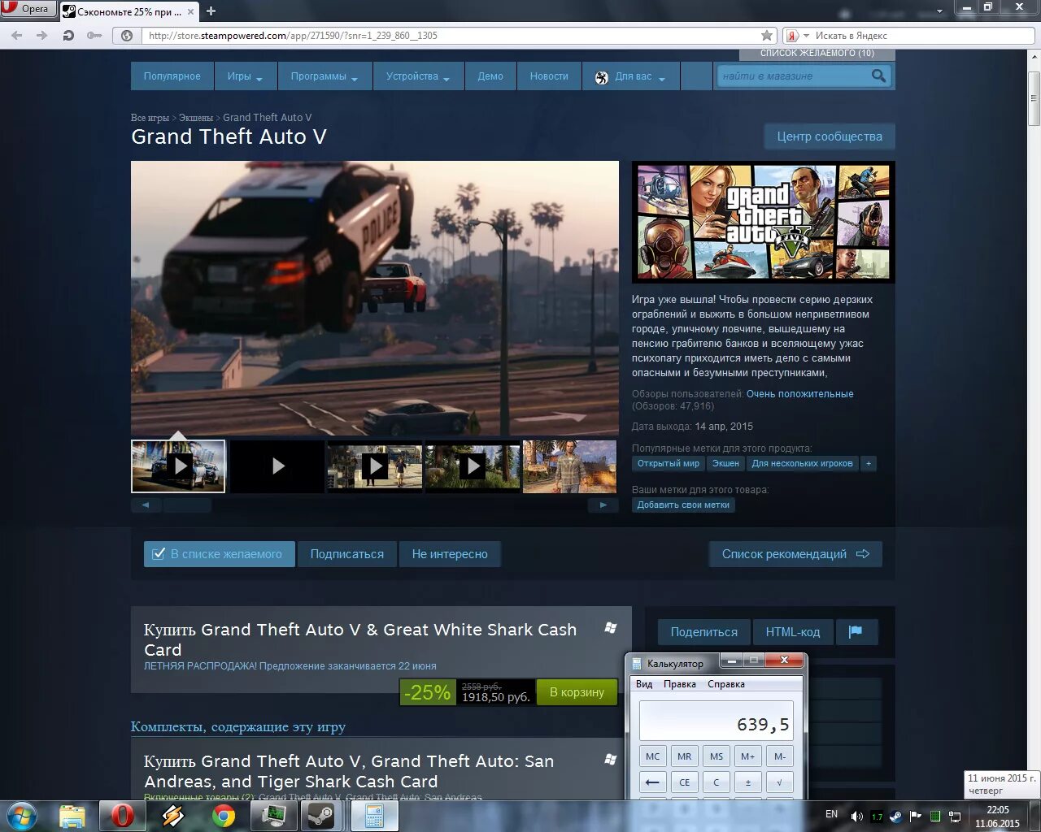Open Windows Explorer from taskbar
Screen dimensions: 1041x832
[72, 816]
